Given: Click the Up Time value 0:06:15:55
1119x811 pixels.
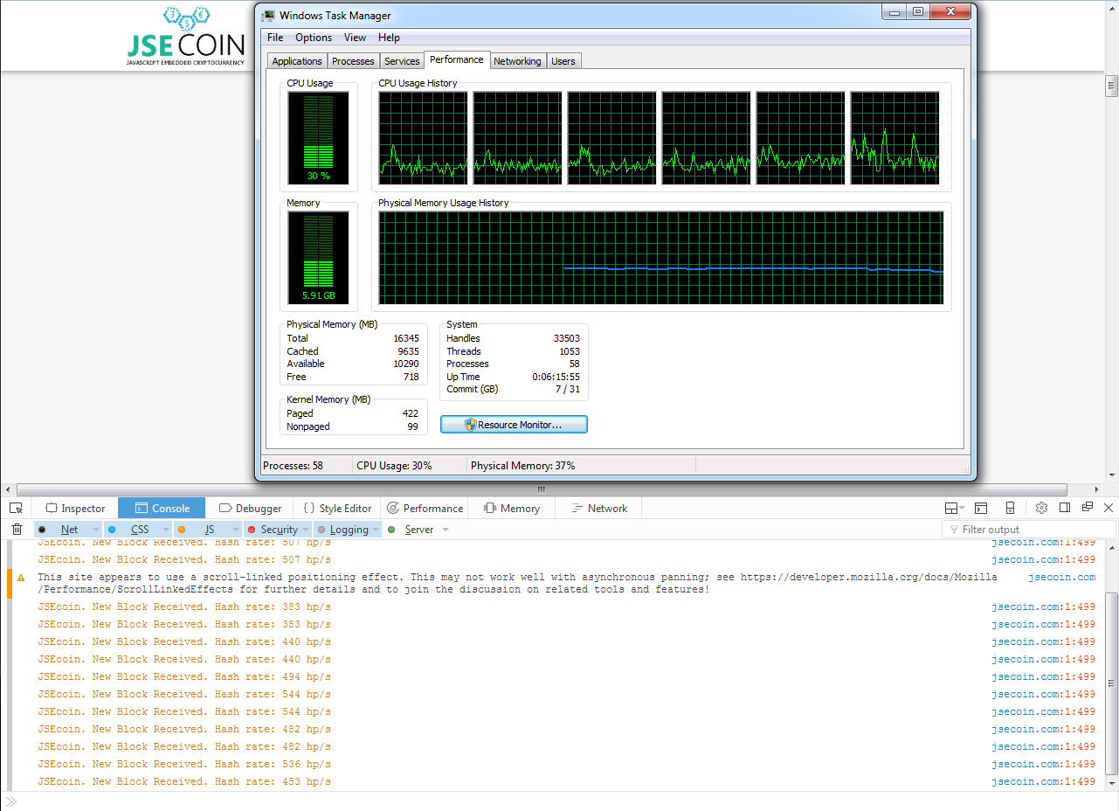Looking at the screenshot, I should tap(556, 377).
